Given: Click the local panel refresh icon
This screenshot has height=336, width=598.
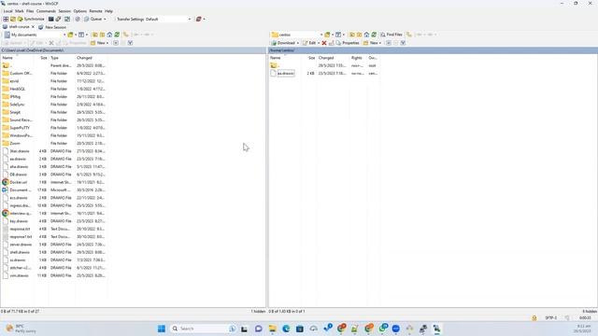Looking at the screenshot, I should pos(117,35).
